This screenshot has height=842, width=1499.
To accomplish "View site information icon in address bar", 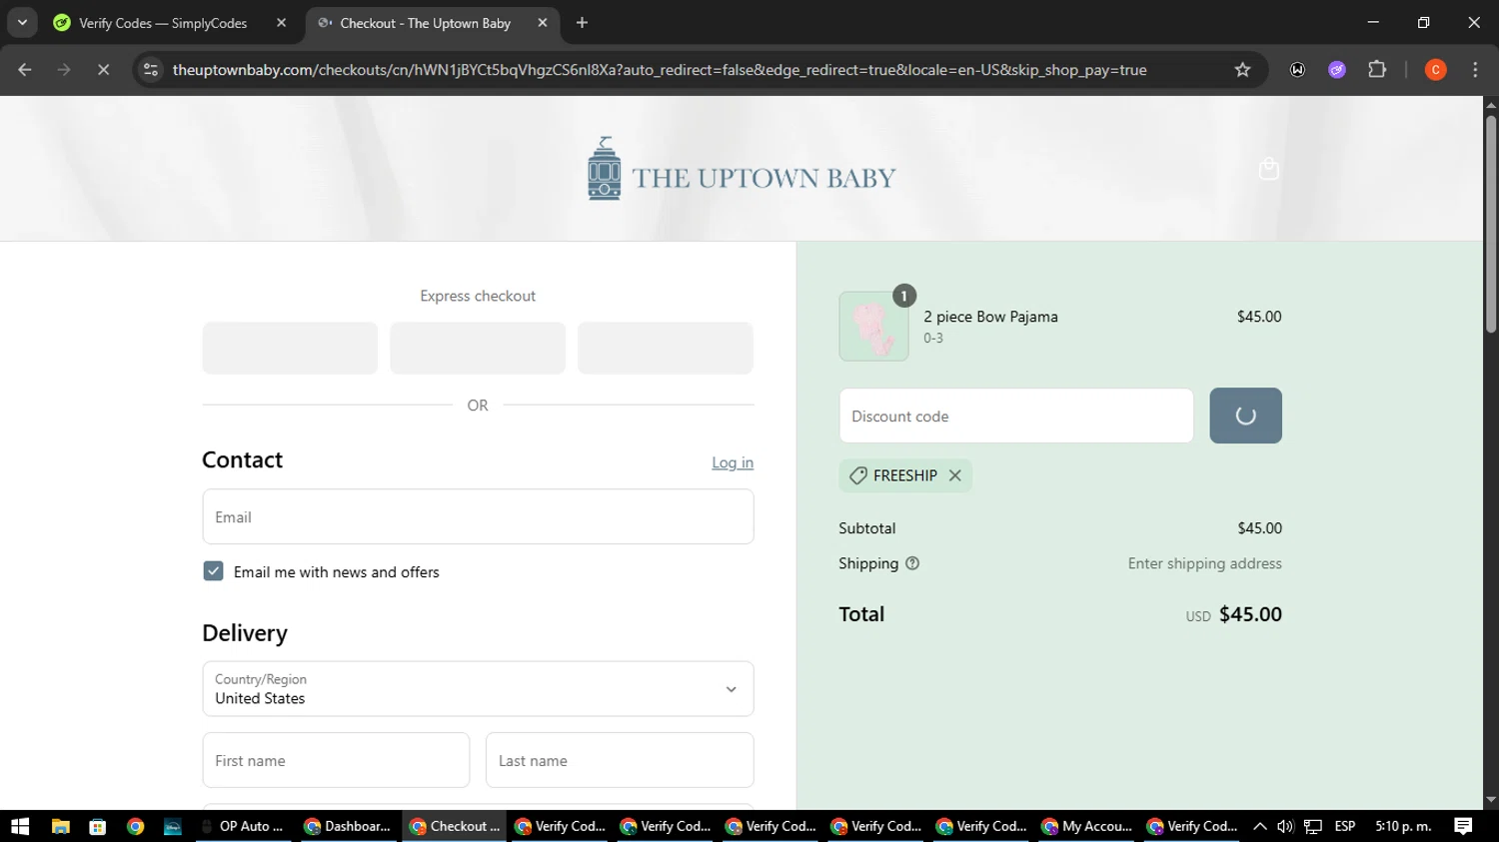I will point(151,70).
